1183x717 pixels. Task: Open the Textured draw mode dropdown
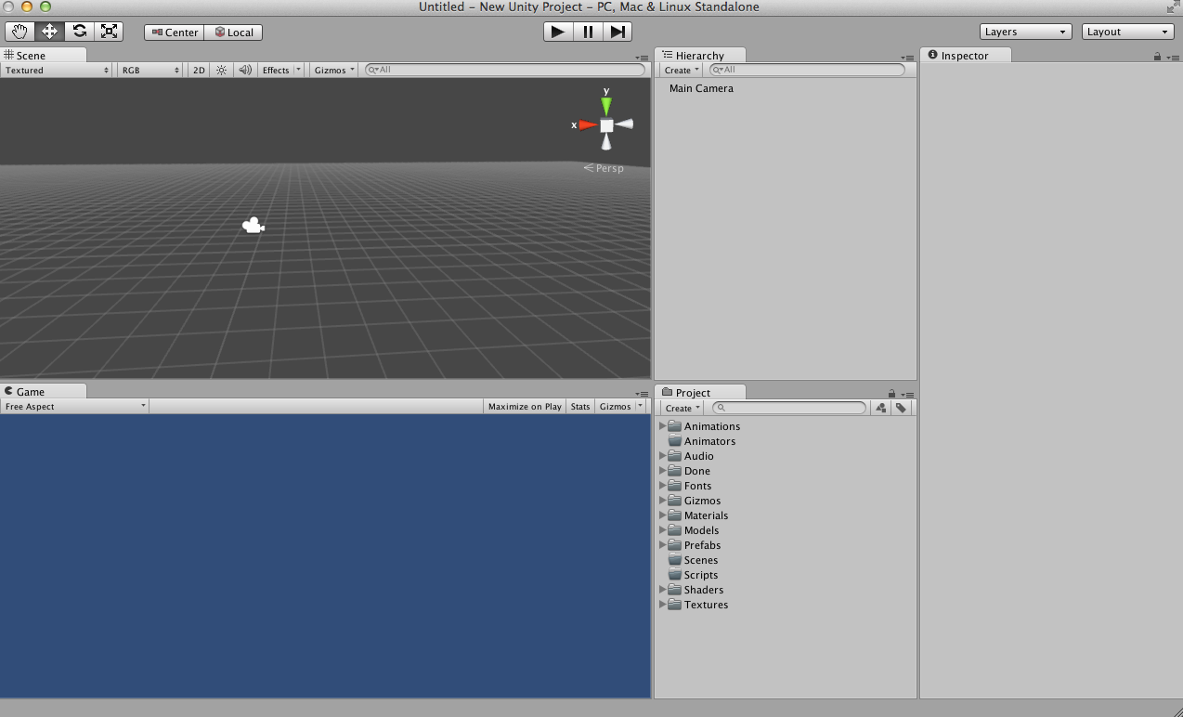56,70
